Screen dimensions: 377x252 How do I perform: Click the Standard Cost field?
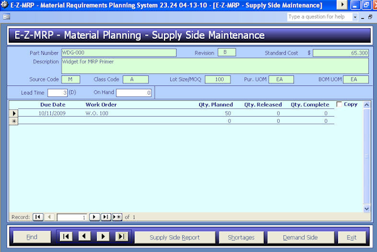[341, 53]
